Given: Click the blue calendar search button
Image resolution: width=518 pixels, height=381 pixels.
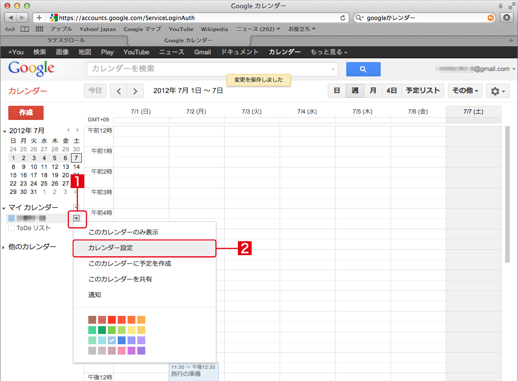Looking at the screenshot, I should point(363,69).
